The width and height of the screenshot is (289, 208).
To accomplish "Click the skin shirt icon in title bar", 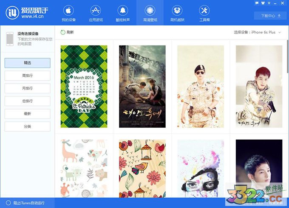I will tap(263, 3).
